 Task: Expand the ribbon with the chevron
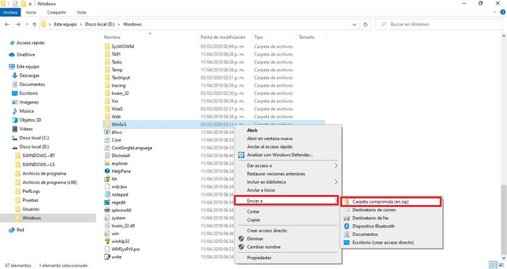[x=495, y=12]
